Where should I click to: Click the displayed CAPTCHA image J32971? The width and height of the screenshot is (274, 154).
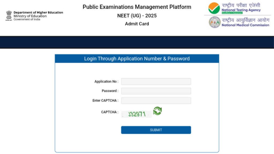136,113
